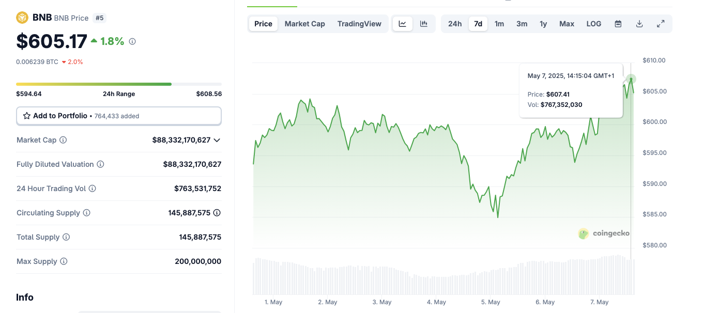Set chart range to 1y

tap(543, 24)
